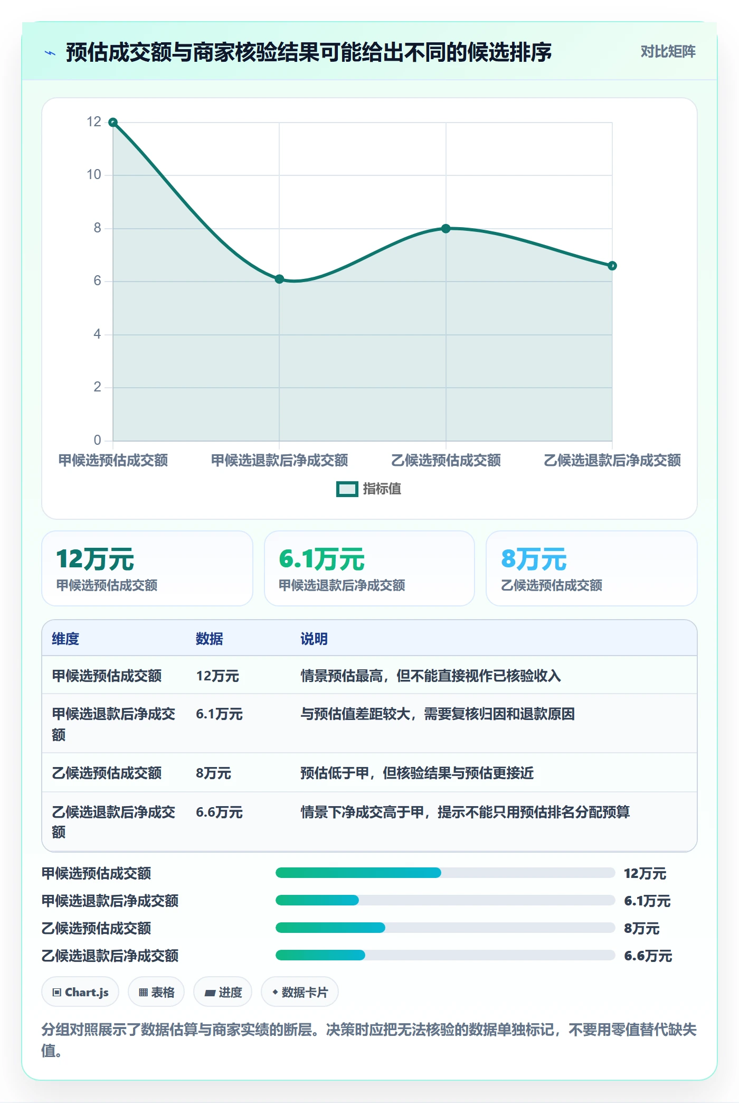The height and width of the screenshot is (1103, 739).
Task: Click the 8万元 data card
Action: pos(592,568)
